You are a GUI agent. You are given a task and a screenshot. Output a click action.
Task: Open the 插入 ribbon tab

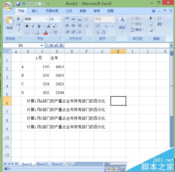35,11
